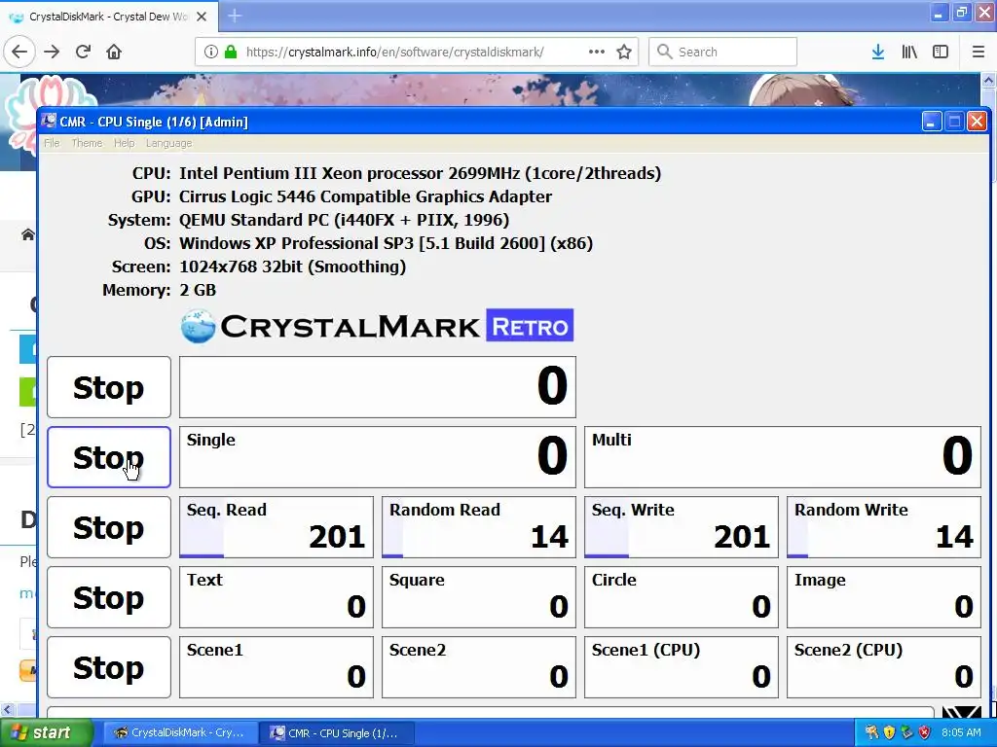Click the 2 GB memory value
997x747 pixels.
(x=198, y=290)
